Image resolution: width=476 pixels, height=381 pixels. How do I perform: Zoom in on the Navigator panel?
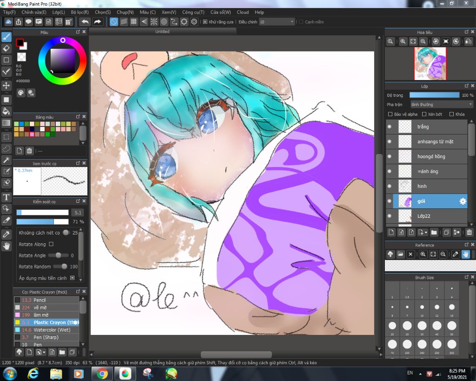pyautogui.click(x=403, y=41)
